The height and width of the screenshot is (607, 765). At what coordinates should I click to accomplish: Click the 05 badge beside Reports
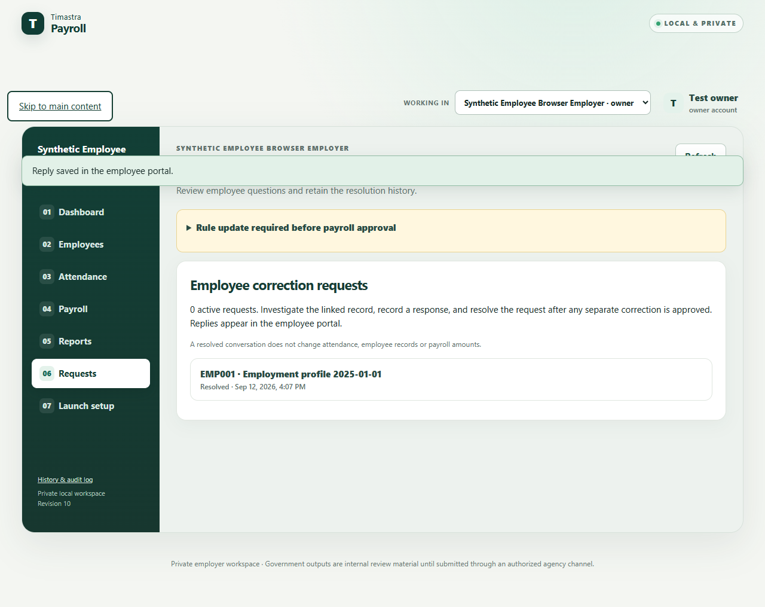point(47,341)
